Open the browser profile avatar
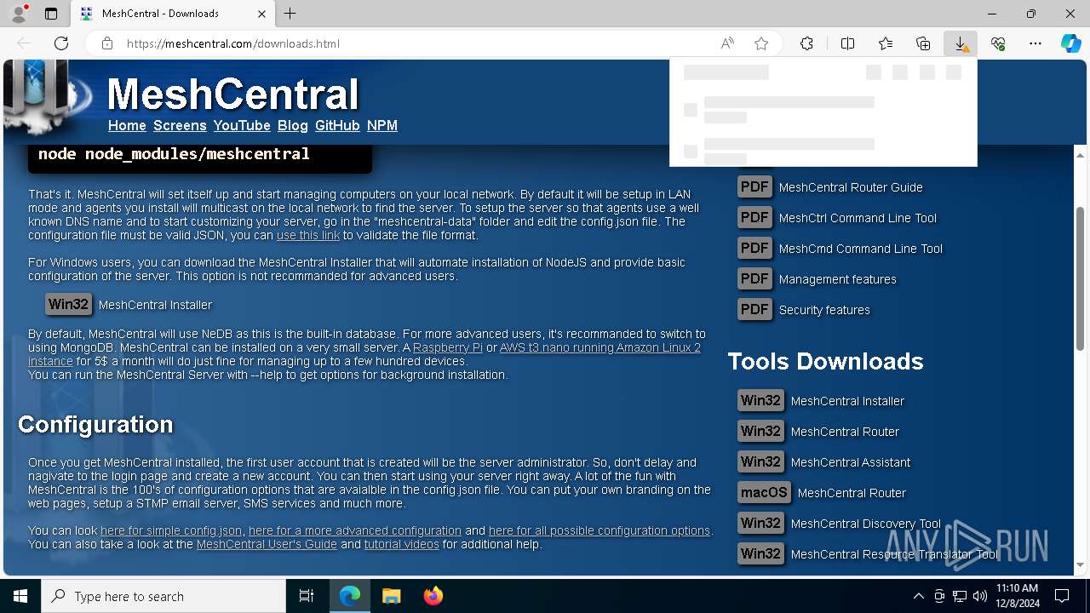 19,14
